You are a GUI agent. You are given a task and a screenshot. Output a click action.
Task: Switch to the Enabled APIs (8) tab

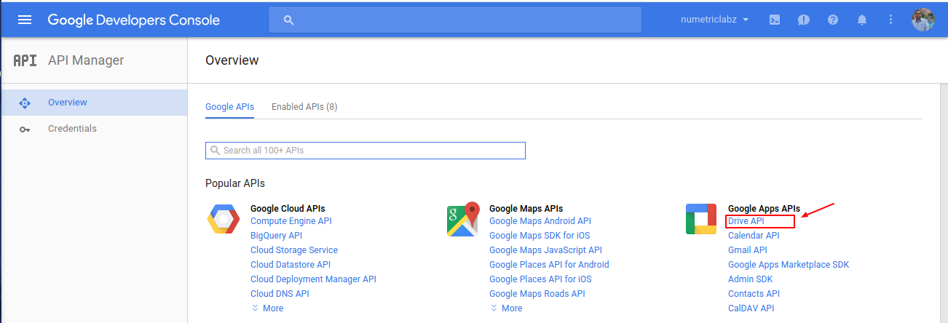(x=304, y=107)
